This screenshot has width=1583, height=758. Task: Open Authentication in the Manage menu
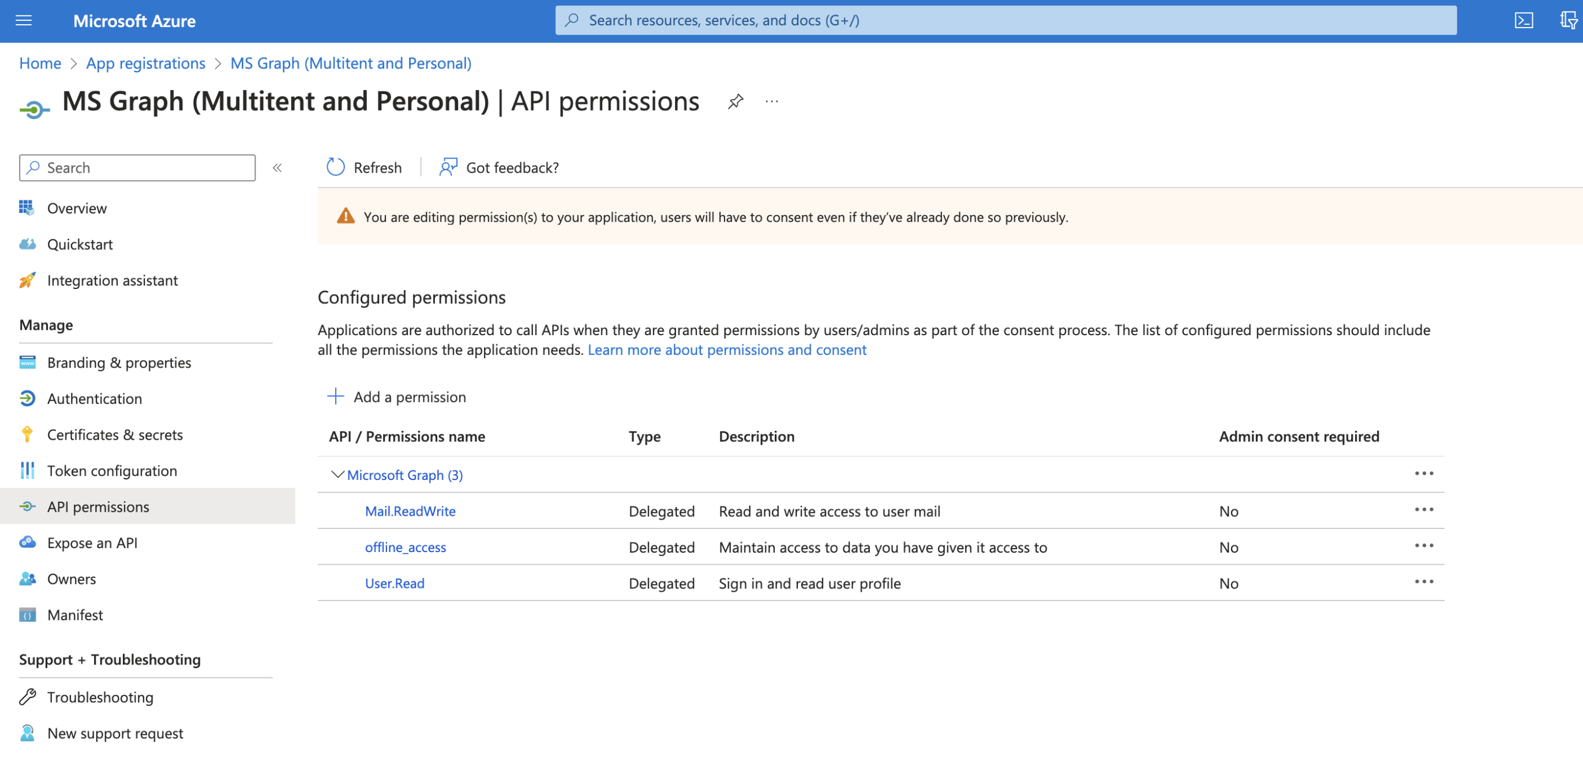click(x=95, y=398)
